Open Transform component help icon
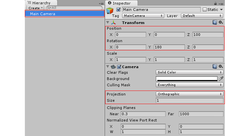Viewport: 250px width, 136px height. point(215,22)
